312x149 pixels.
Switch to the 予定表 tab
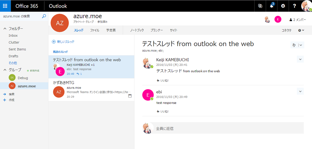[111, 30]
